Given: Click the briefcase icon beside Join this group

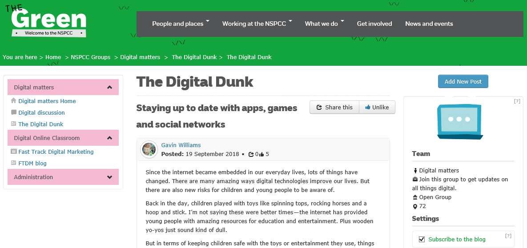Looking at the screenshot, I should 415,180.
